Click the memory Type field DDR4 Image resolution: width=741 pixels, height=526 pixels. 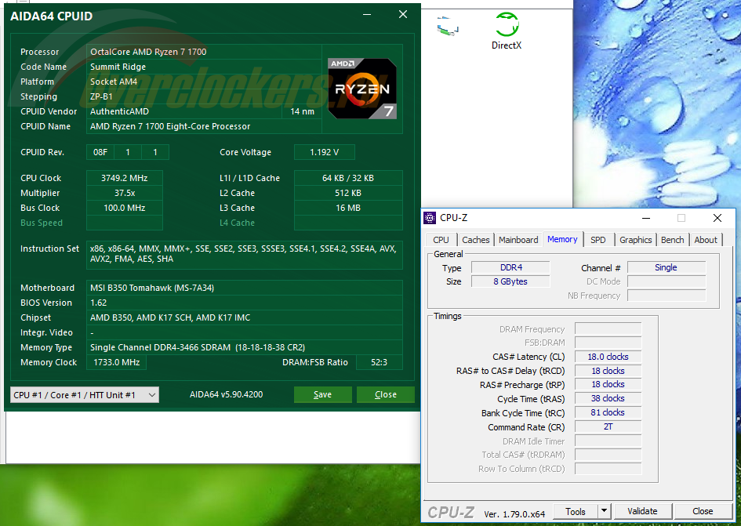click(x=510, y=267)
